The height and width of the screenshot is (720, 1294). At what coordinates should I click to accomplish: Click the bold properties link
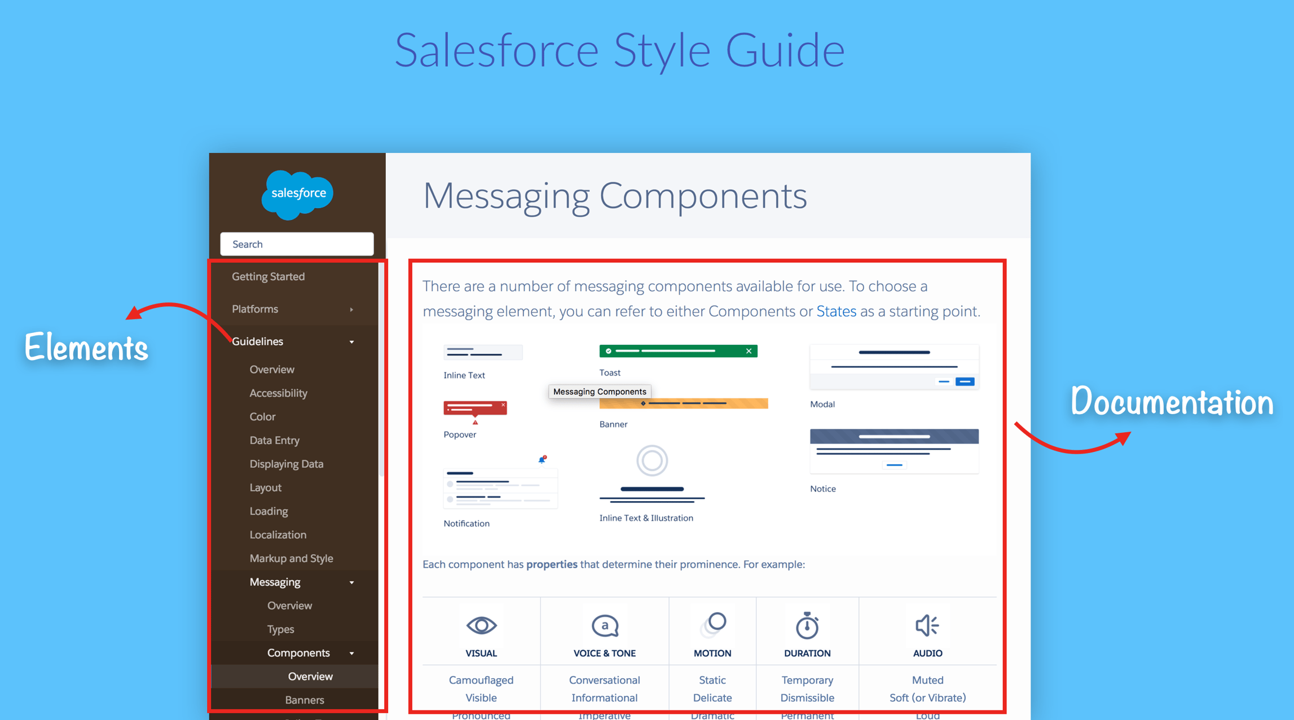coord(552,564)
